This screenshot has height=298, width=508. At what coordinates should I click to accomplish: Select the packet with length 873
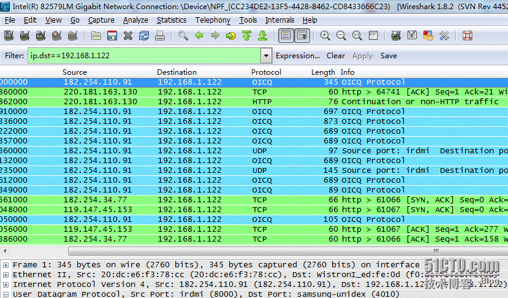[x=254, y=121]
